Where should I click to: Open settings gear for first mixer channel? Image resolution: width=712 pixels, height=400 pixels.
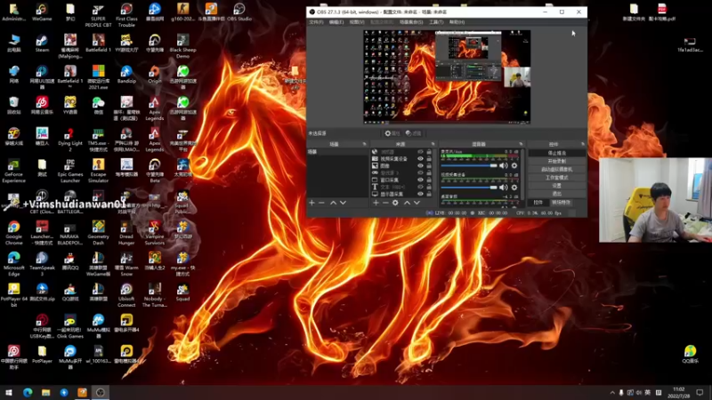click(x=514, y=165)
